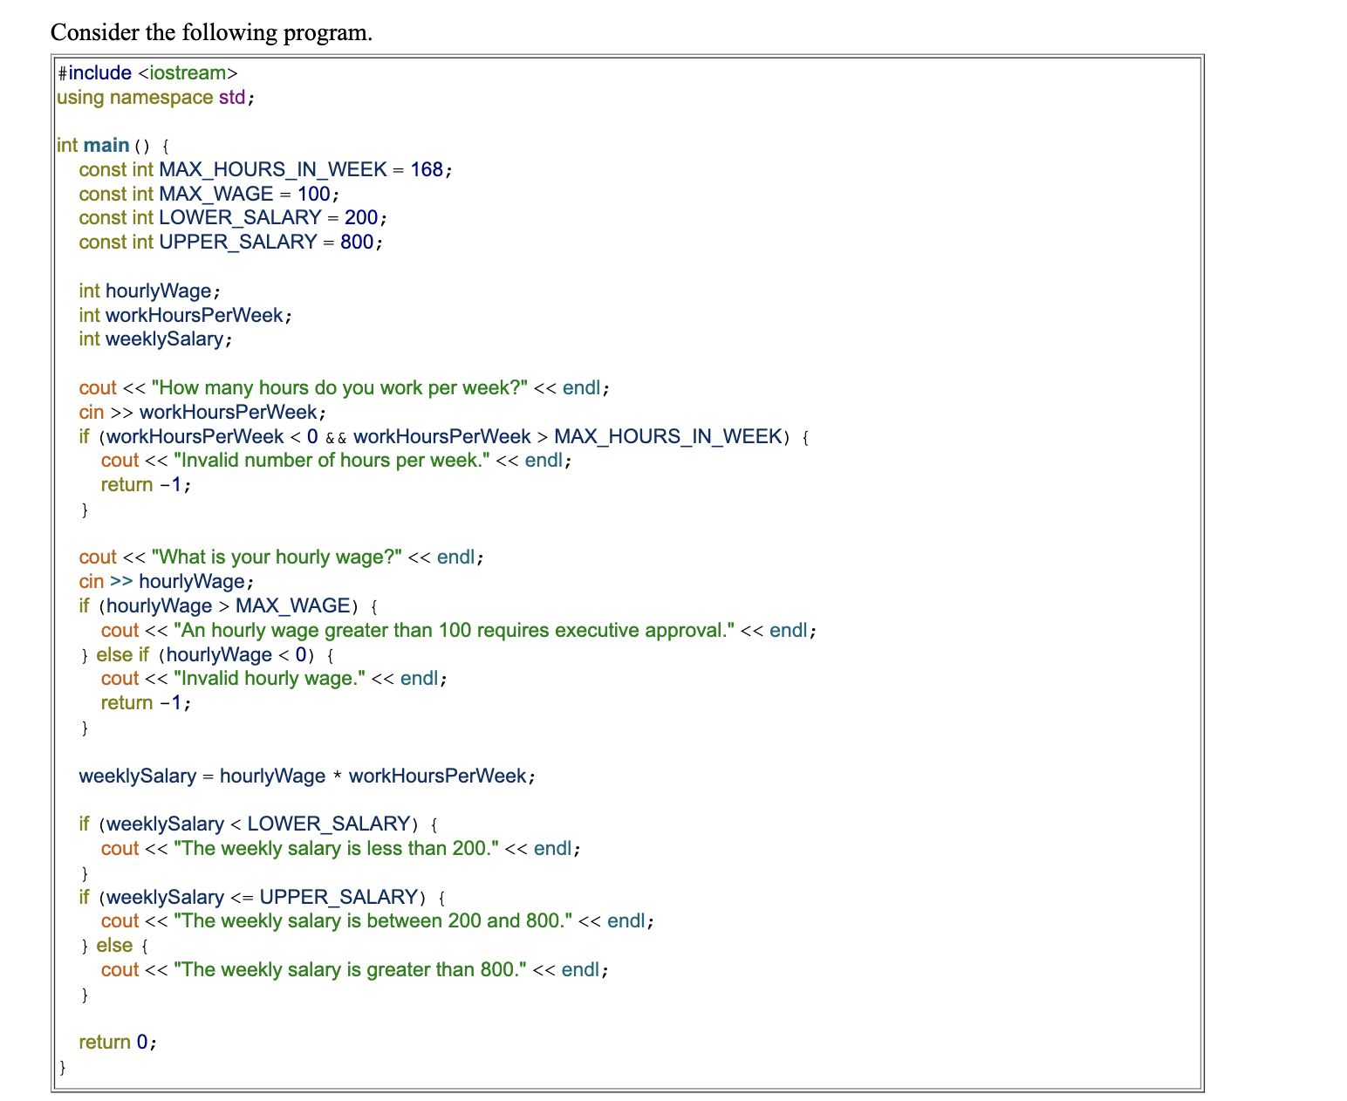Select the using namespace std line

pyautogui.click(x=153, y=98)
